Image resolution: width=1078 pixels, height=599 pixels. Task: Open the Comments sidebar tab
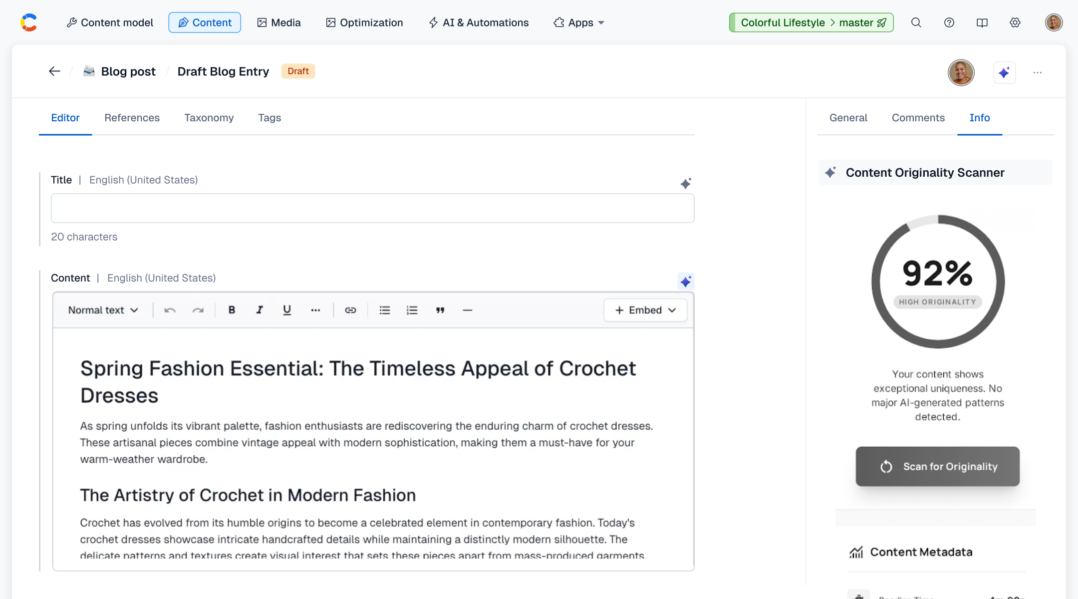[x=918, y=118]
